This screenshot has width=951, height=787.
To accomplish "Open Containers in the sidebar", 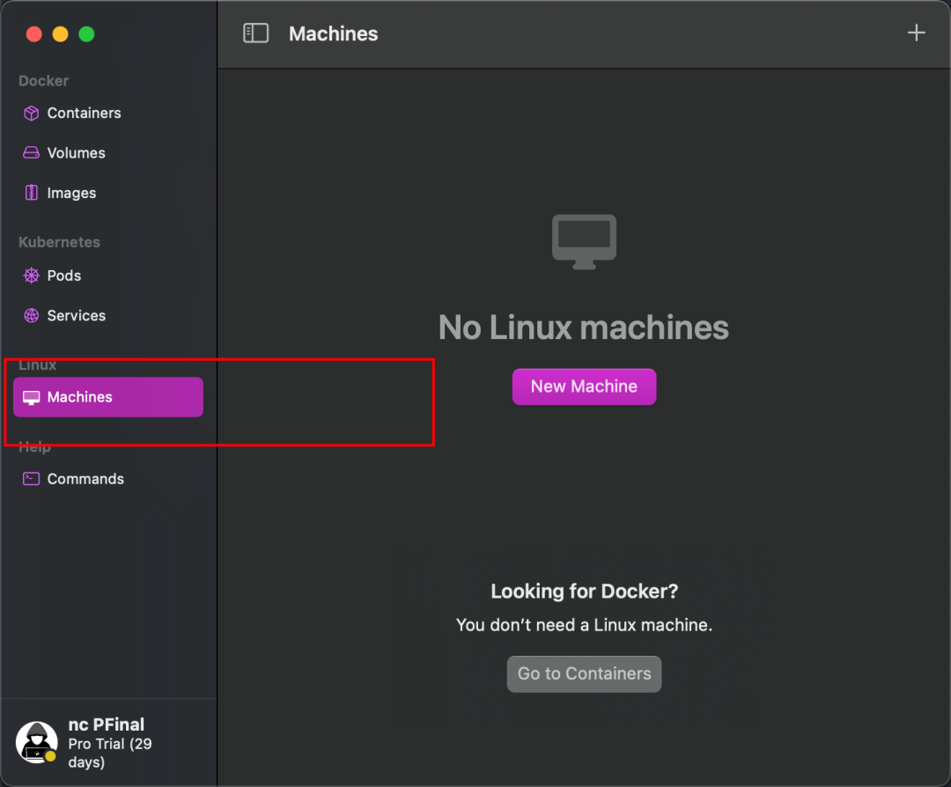I will pos(108,114).
